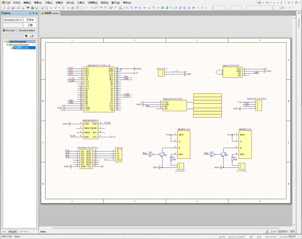Click the Place Wire tool icon
Screen dimensions: 302x239
click(127, 8)
